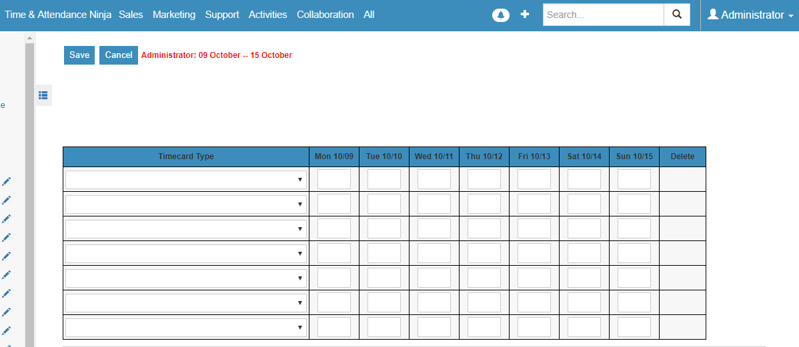Click fifth row Wed 10/11 hours field
Image resolution: width=799 pixels, height=347 pixels.
pyautogui.click(x=434, y=278)
